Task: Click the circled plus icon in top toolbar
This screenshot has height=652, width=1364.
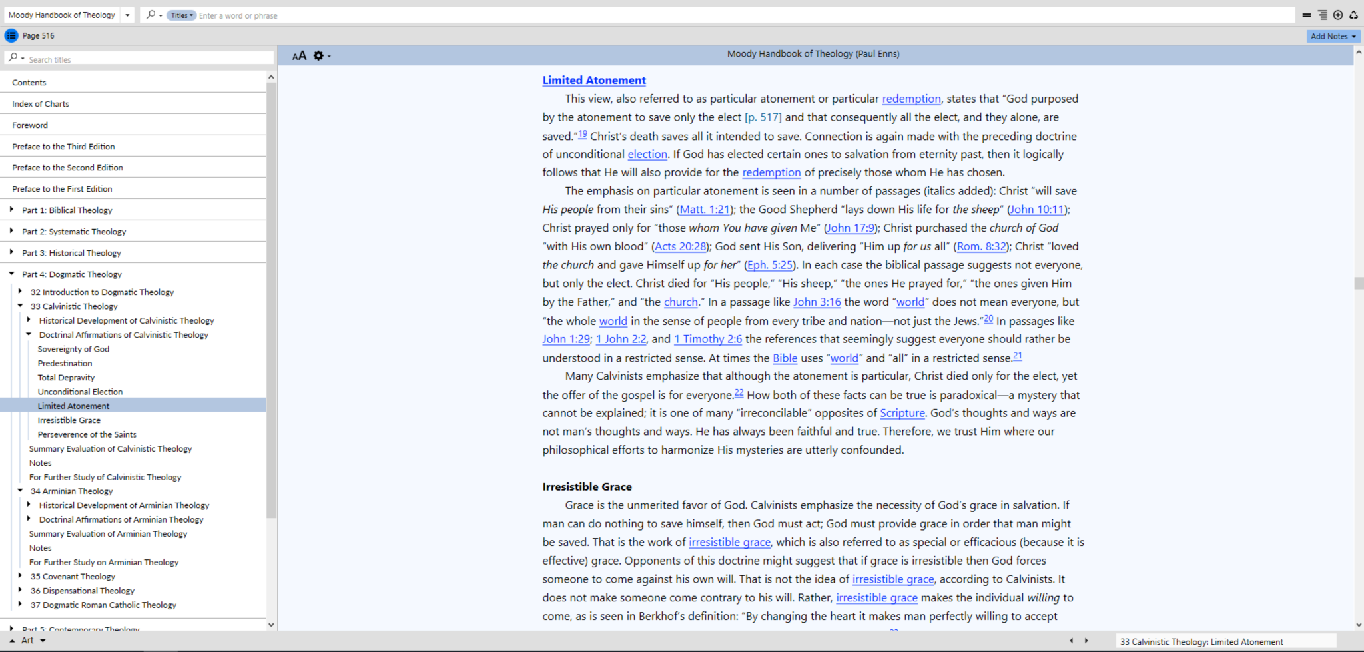Action: click(x=1337, y=15)
